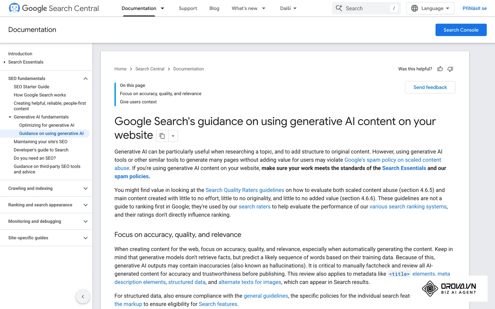This screenshot has width=495, height=309.
Task: Open Introduction in the sidebar
Action: pyautogui.click(x=20, y=54)
